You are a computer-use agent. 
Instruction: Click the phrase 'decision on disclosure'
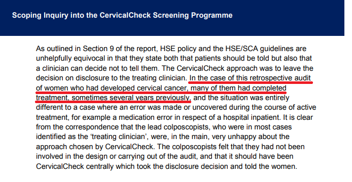(x=74, y=78)
